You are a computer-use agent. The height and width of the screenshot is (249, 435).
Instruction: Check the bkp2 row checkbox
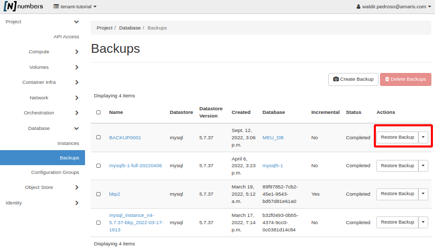coord(99,194)
